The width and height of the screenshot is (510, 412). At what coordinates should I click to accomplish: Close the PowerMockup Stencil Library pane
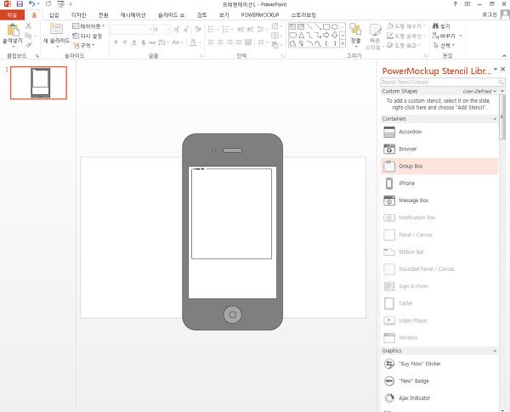tap(503, 69)
